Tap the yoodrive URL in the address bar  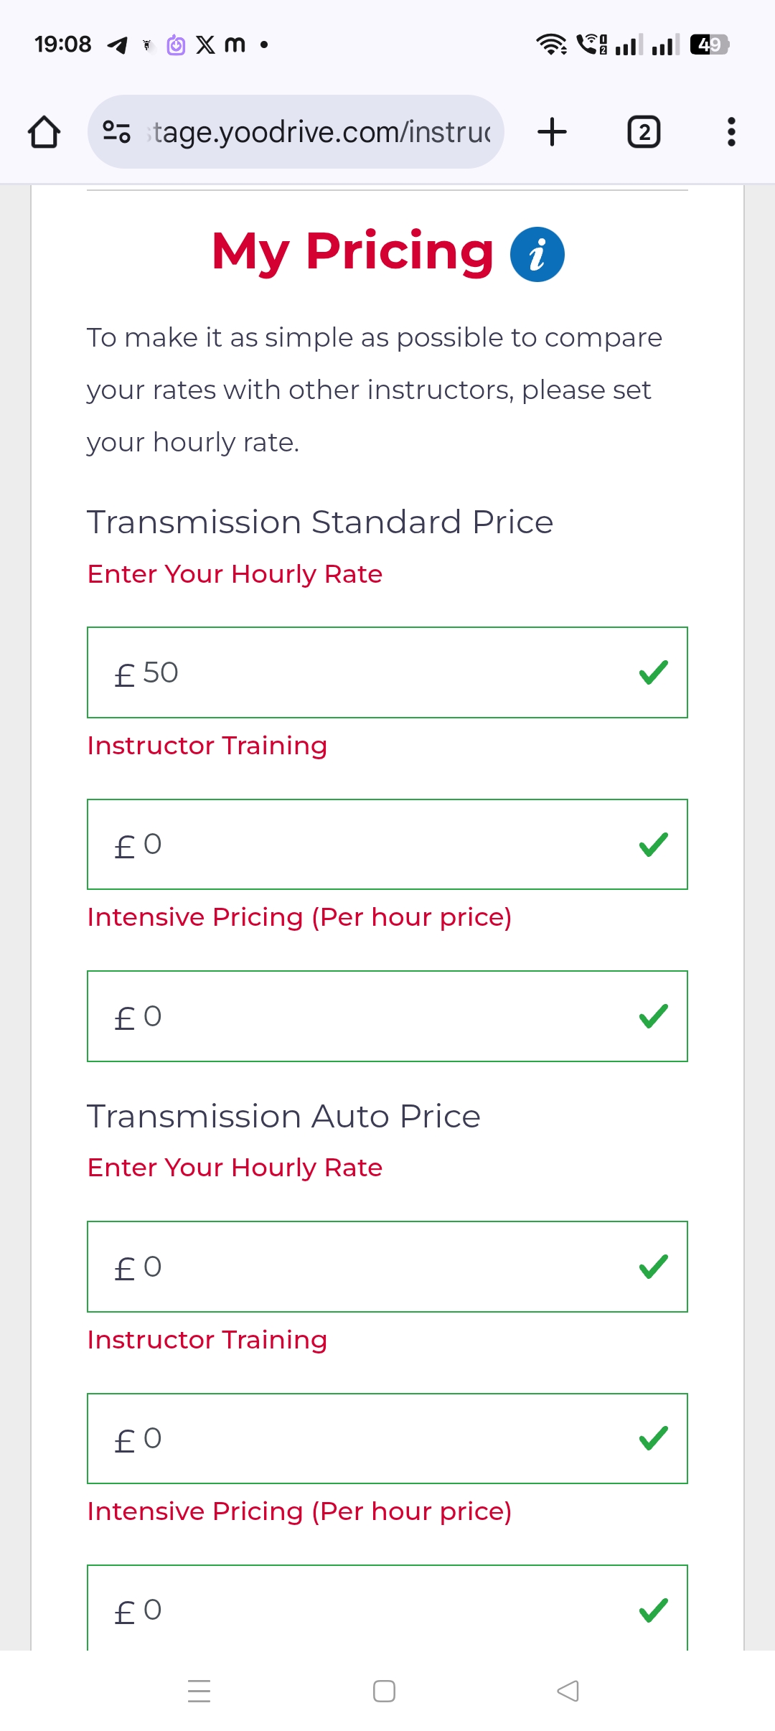point(320,132)
